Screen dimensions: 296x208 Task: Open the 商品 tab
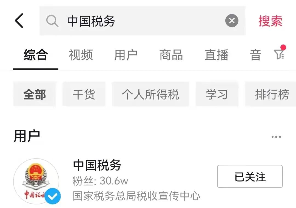point(171,55)
